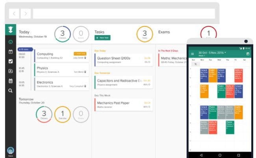The height and width of the screenshot is (158, 256).
Task: Open the Exams sidebar icon
Action: [x=10, y=71]
